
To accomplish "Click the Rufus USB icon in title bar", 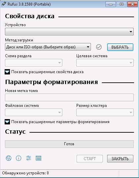I will tap(3, 4).
